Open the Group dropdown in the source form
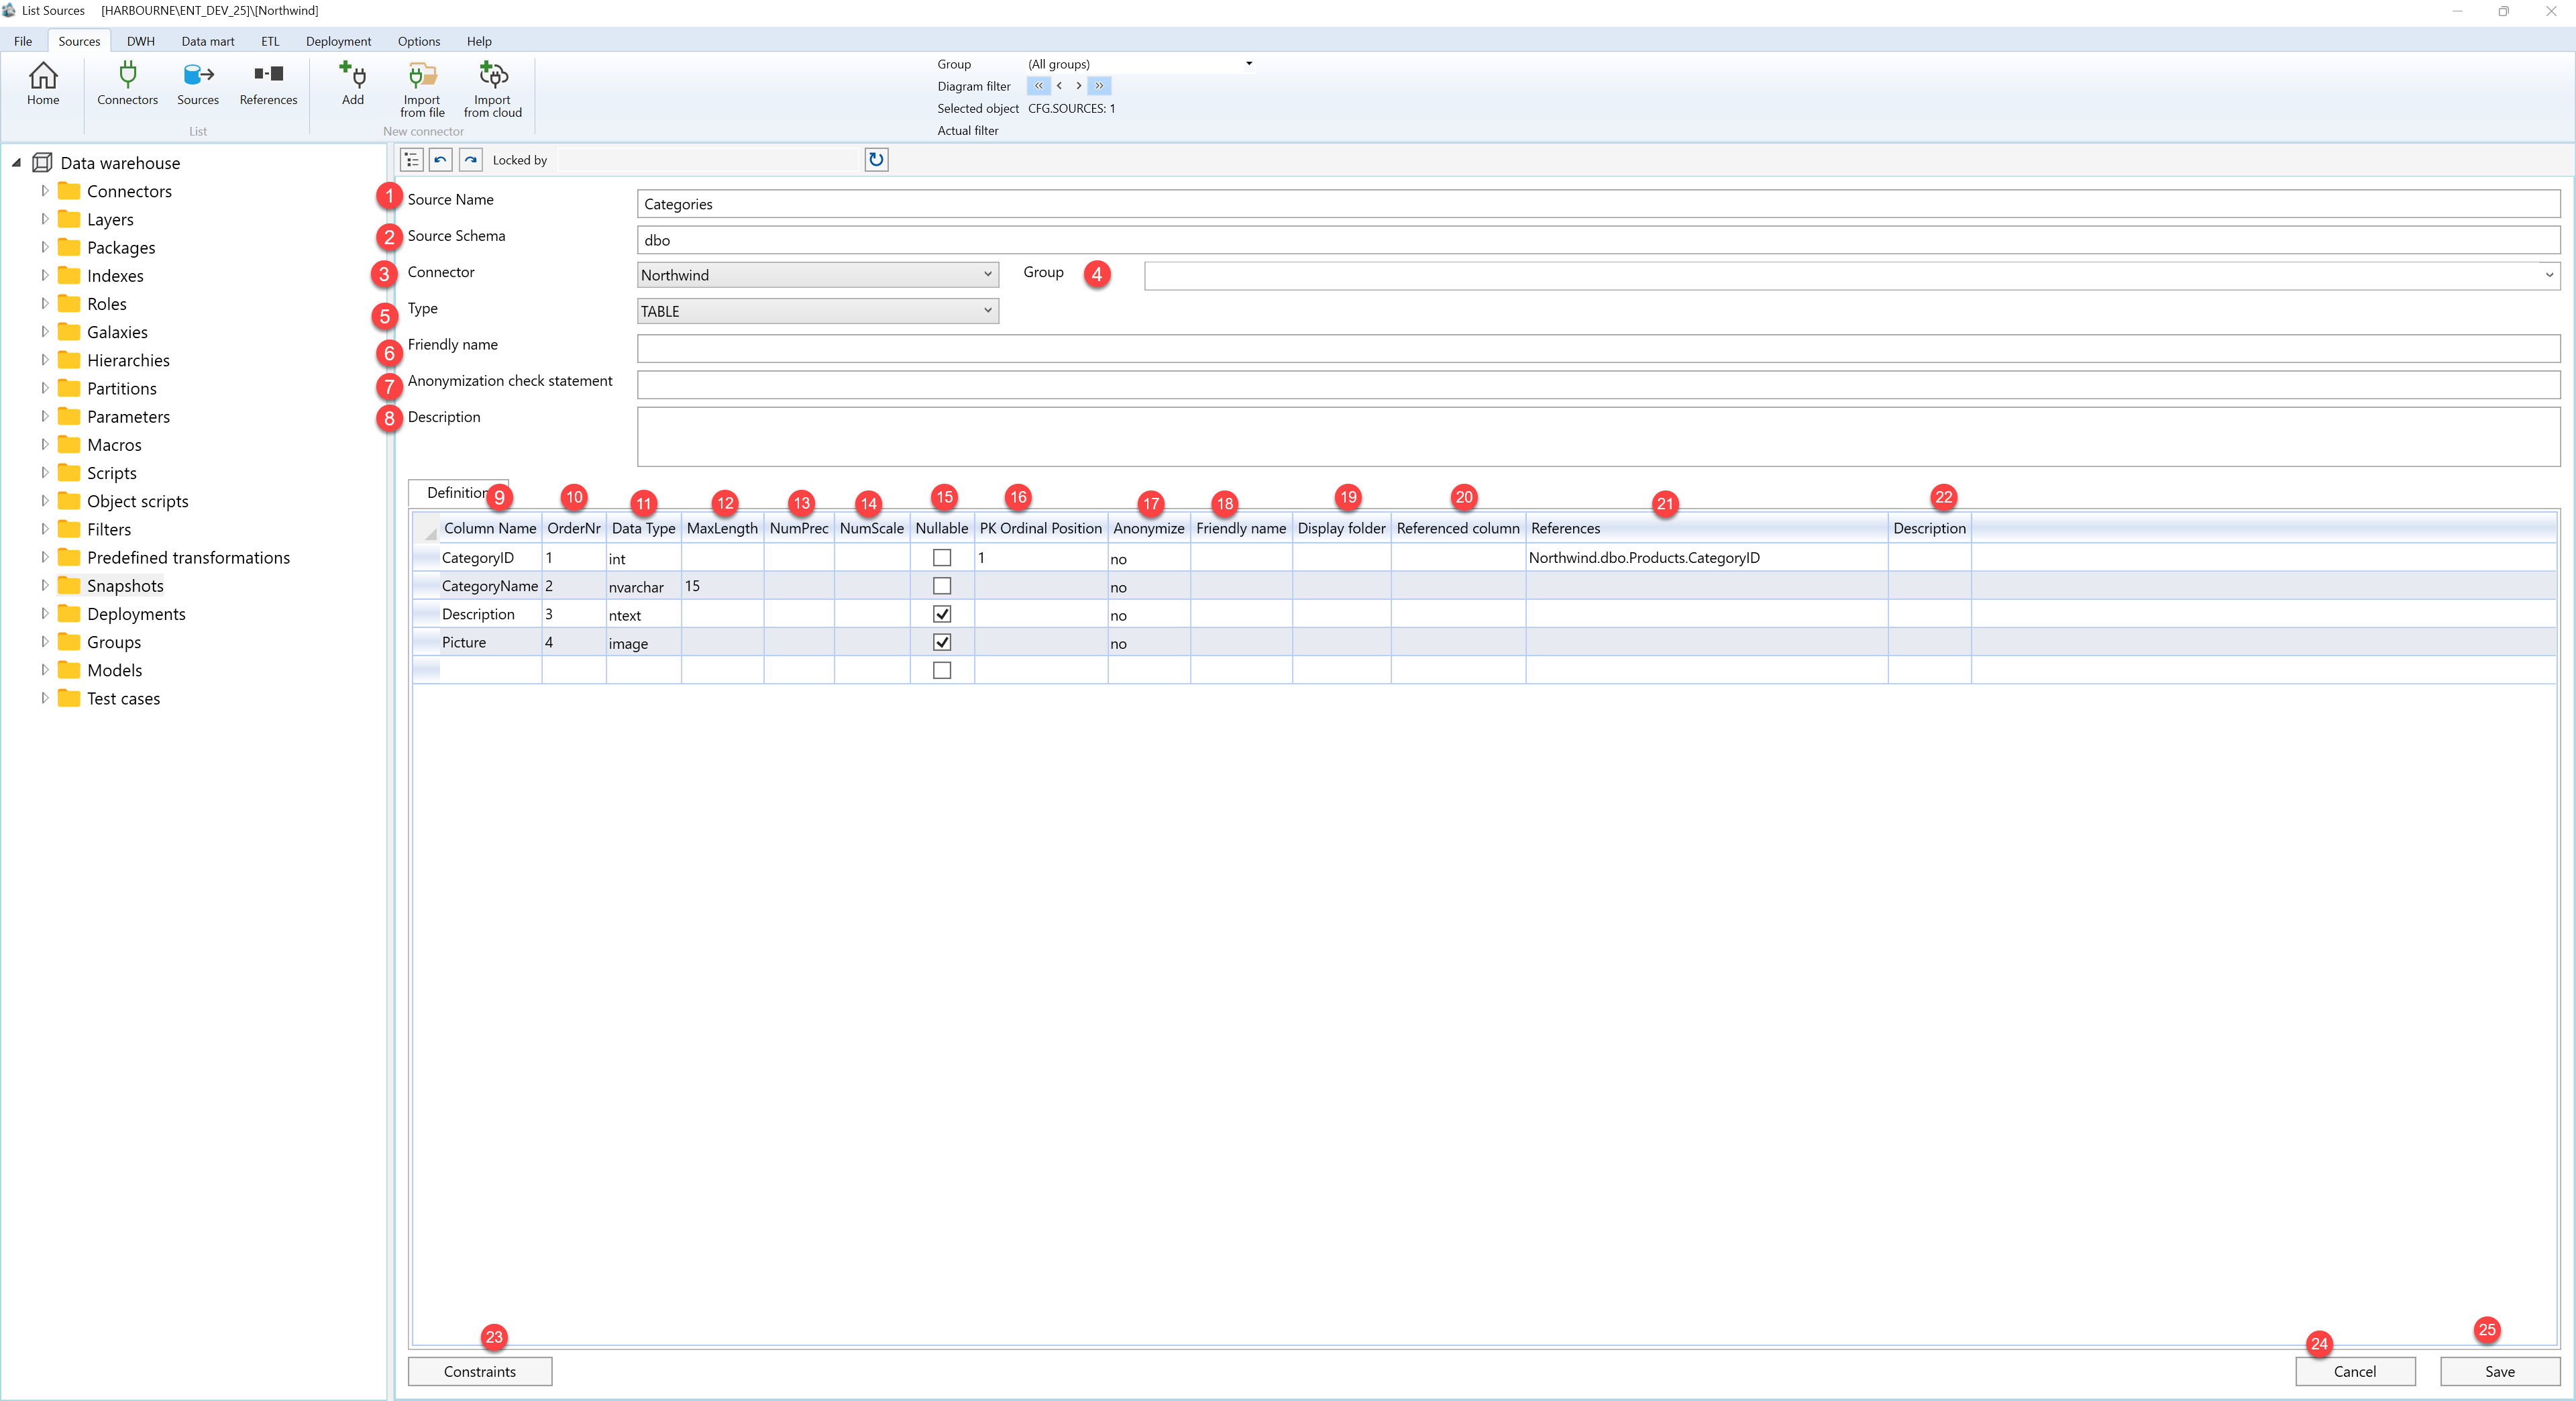This screenshot has width=2576, height=1401. [1852, 275]
